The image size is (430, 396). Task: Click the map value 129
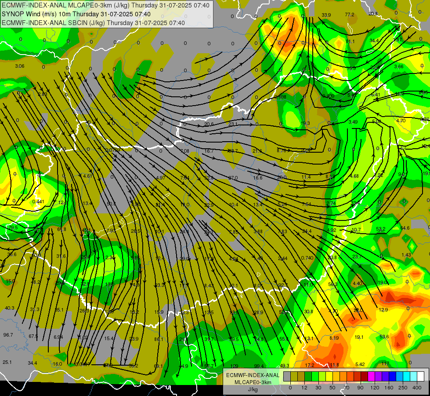click(x=235, y=366)
